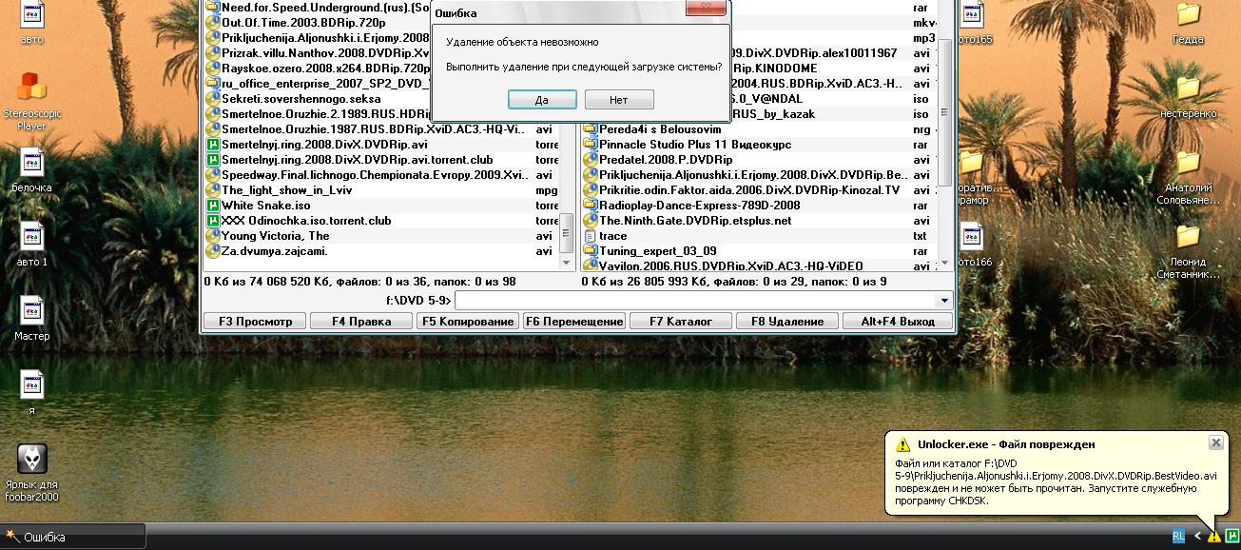This screenshot has width=1241, height=550.
Task: Select the trace file in right panel
Action: click(612, 236)
